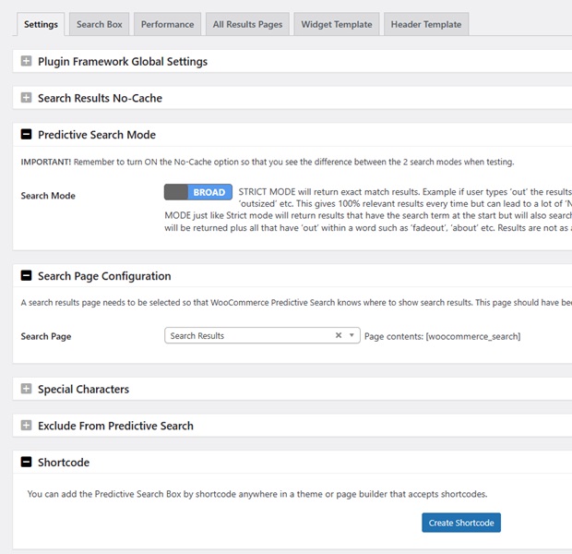The image size is (572, 554).
Task: Collapse Predictive Search Mode minus icon
Action: (27, 135)
